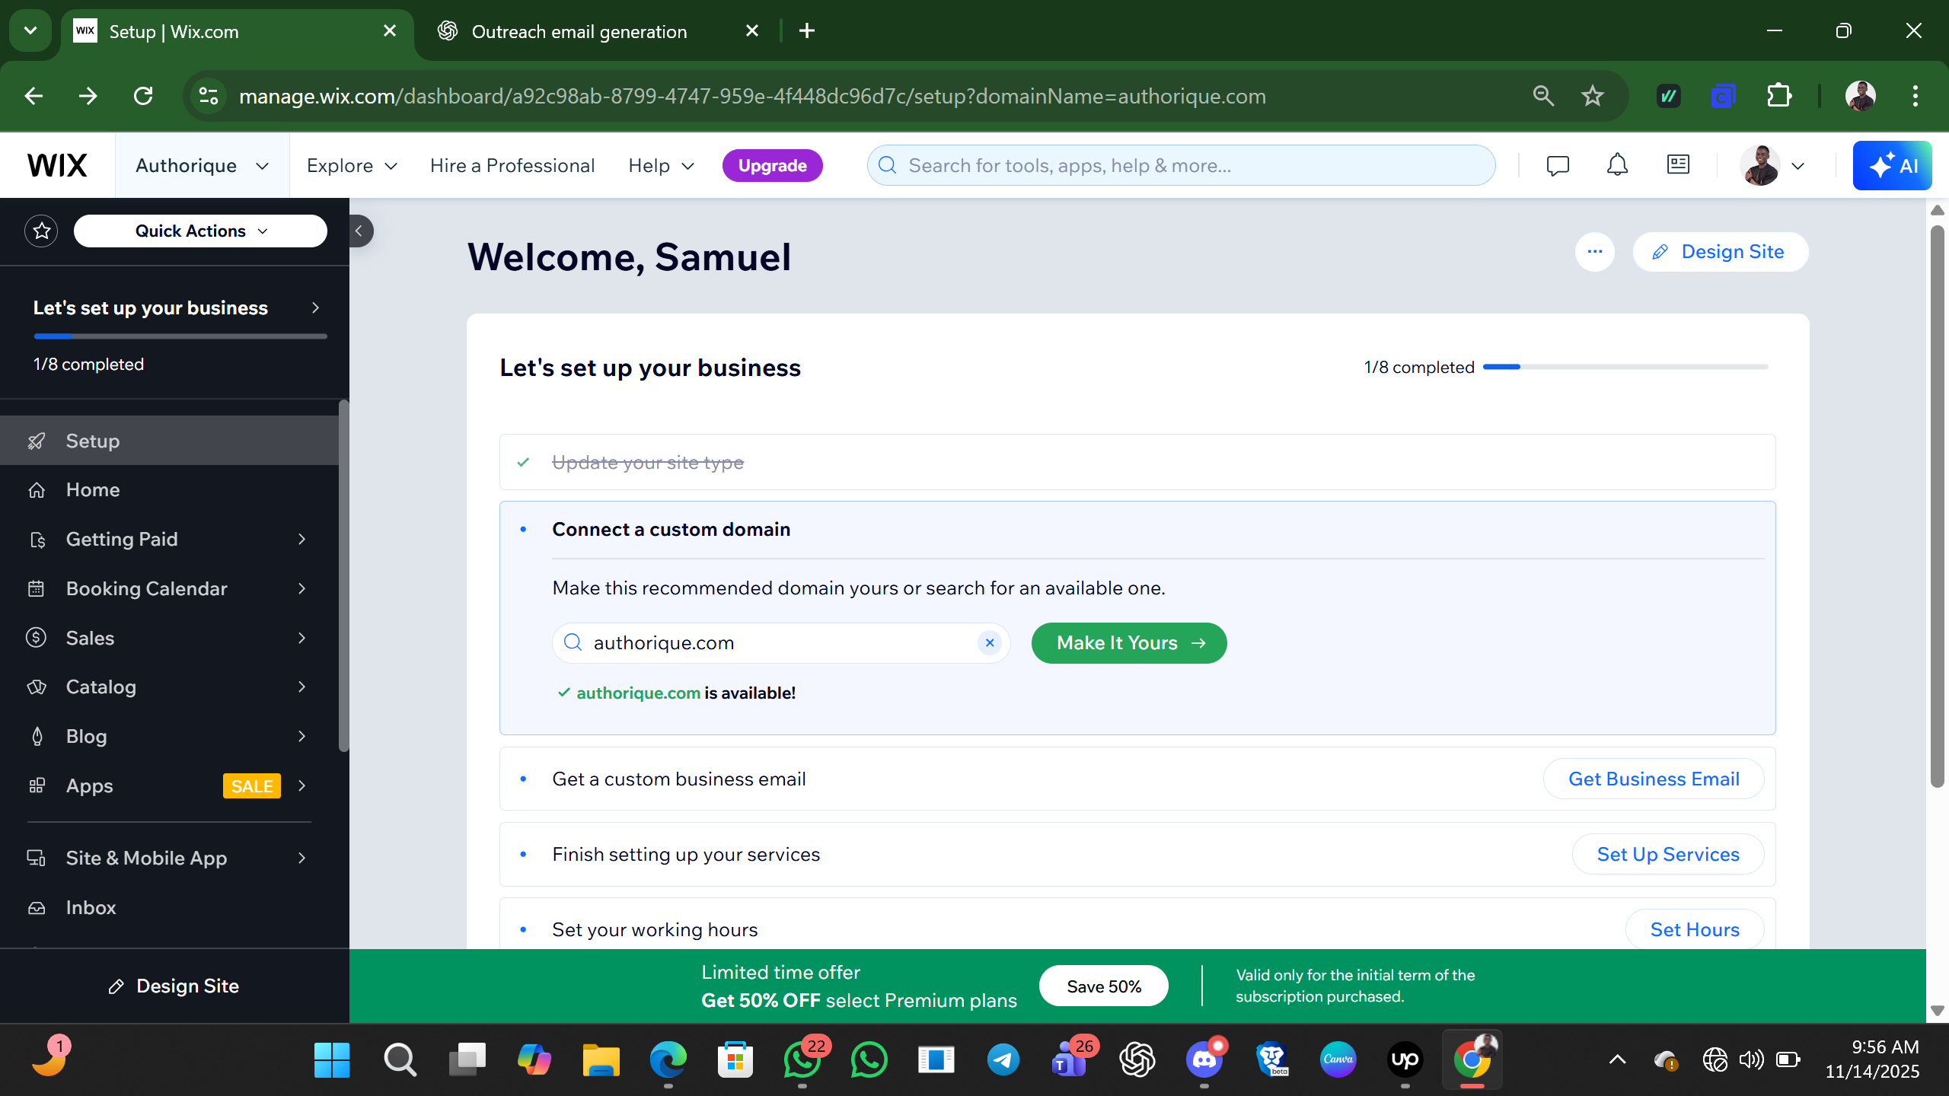Open the Chrome tab search dropdown
The image size is (1949, 1096).
pyautogui.click(x=30, y=30)
